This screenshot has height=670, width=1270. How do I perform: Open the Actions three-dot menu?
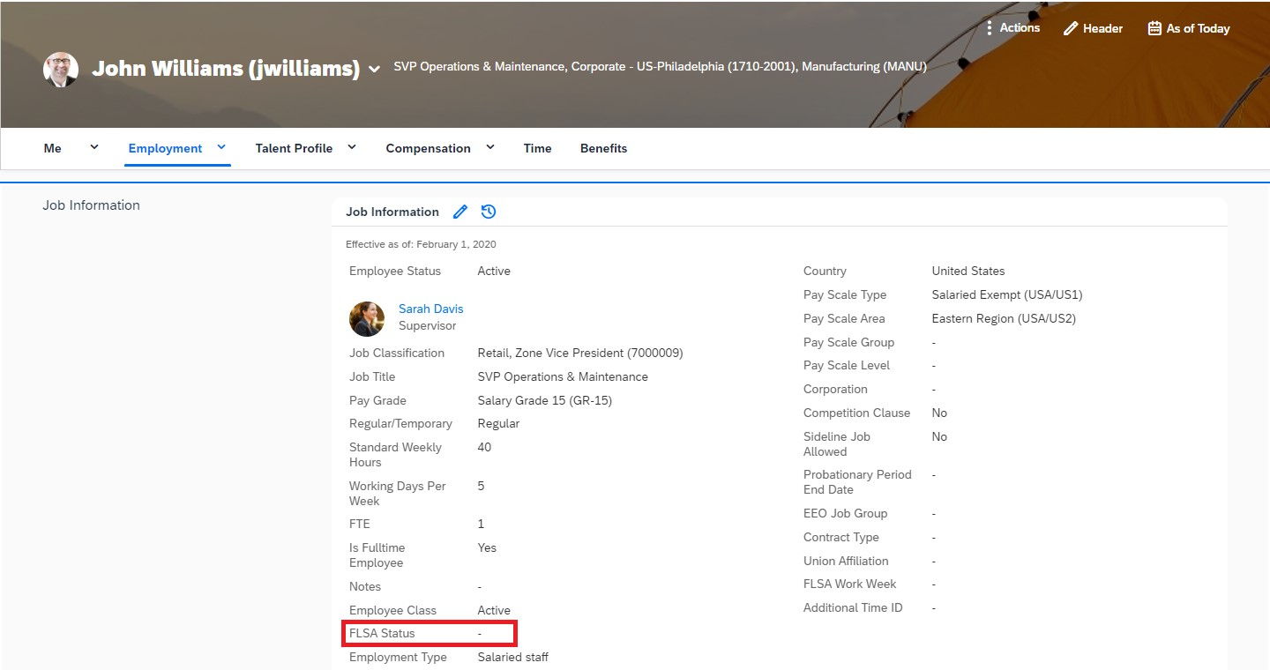[990, 28]
